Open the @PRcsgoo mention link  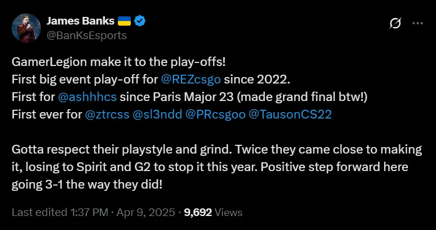(x=215, y=114)
